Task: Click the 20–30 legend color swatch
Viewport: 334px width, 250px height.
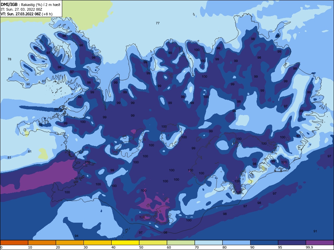Action: [70, 243]
